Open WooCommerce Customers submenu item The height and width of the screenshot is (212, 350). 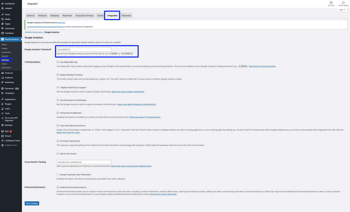click(x=6, y=52)
